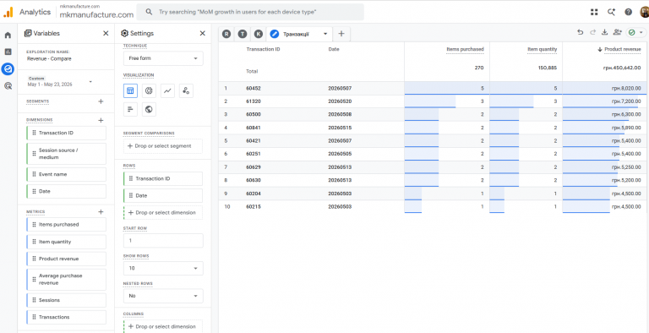Open the data quality check dropdown
The image size is (649, 333).
(x=636, y=32)
